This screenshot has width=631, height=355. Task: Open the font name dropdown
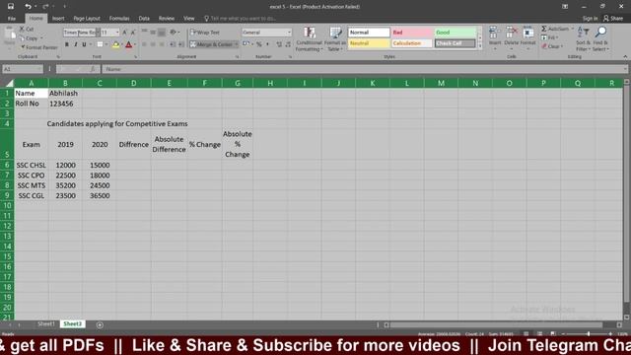click(98, 33)
